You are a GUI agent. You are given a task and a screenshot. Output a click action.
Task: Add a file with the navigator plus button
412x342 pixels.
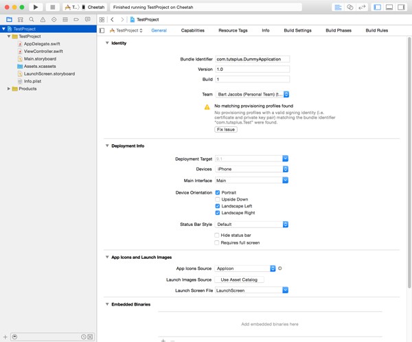[5, 337]
